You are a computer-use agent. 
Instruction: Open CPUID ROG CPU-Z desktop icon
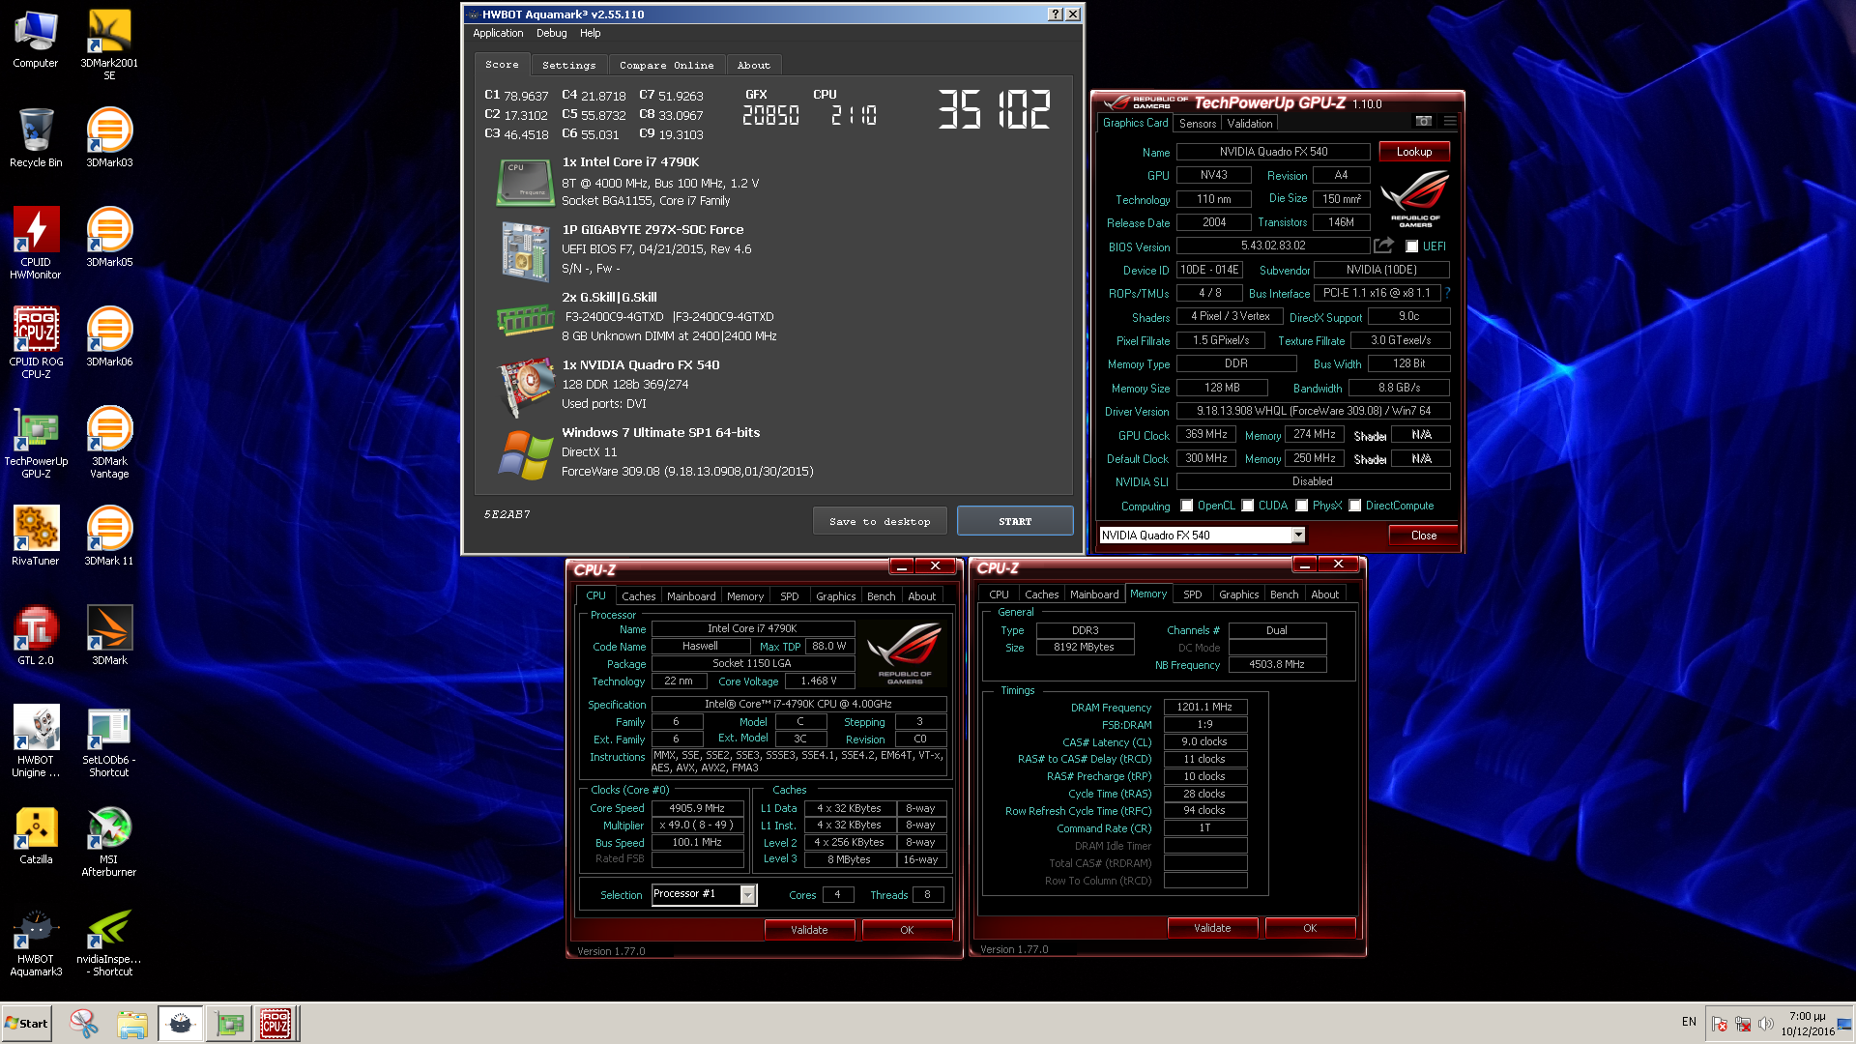point(36,343)
